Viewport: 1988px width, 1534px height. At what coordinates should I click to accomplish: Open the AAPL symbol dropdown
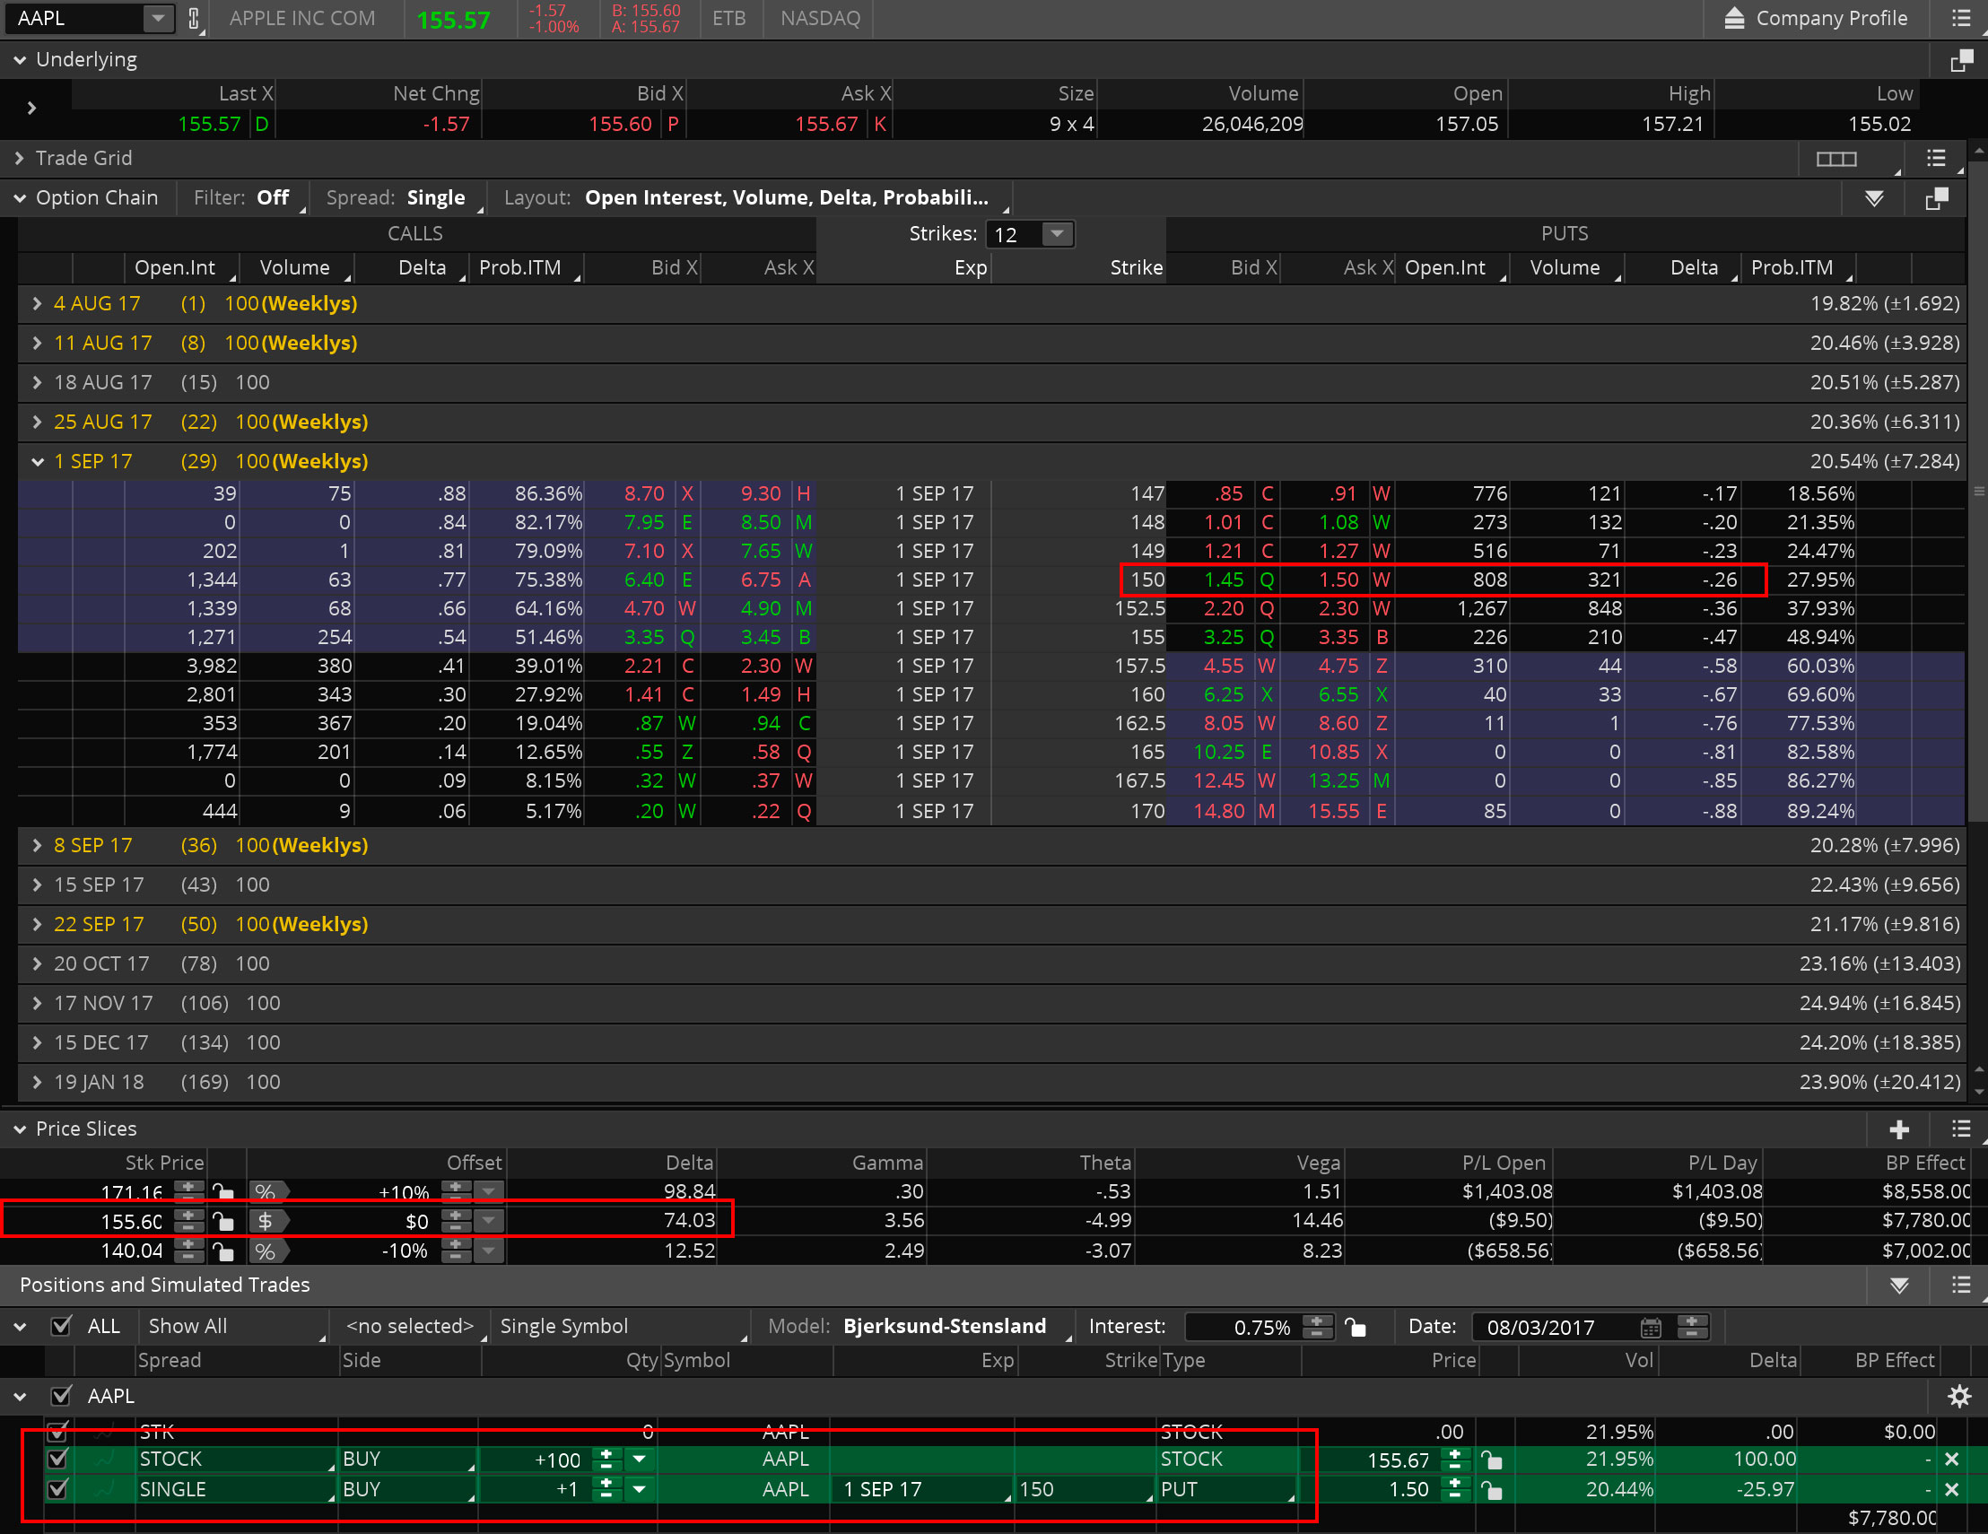[159, 18]
